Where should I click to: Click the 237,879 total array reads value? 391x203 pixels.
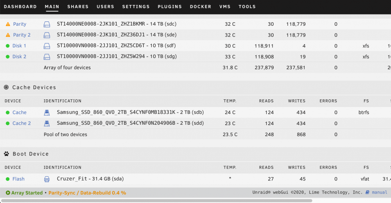(264, 67)
